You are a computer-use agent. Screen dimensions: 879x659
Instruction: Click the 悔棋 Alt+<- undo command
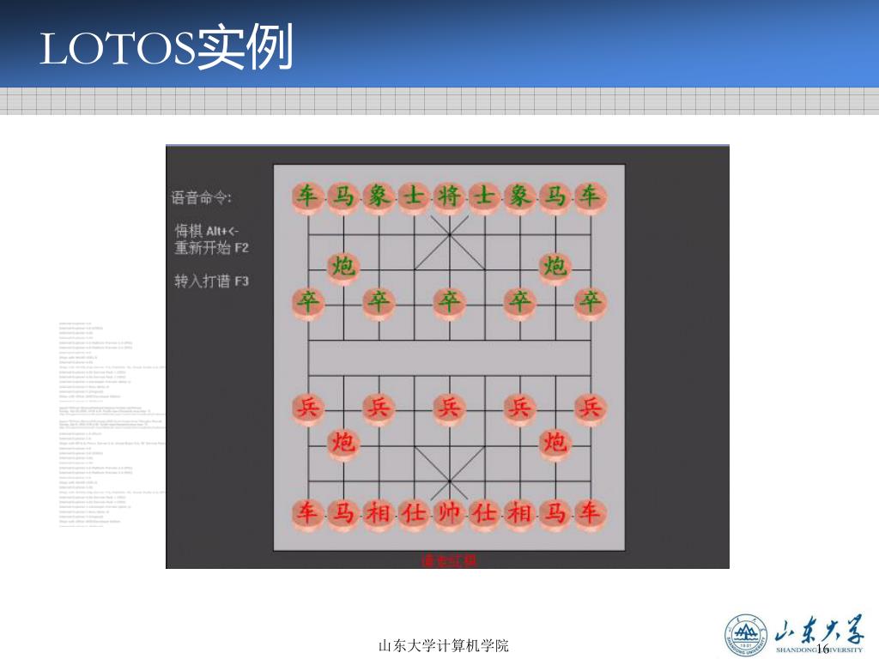[206, 231]
